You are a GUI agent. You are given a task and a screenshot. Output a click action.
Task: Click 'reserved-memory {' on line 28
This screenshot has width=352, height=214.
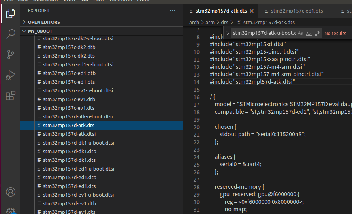click(239, 187)
